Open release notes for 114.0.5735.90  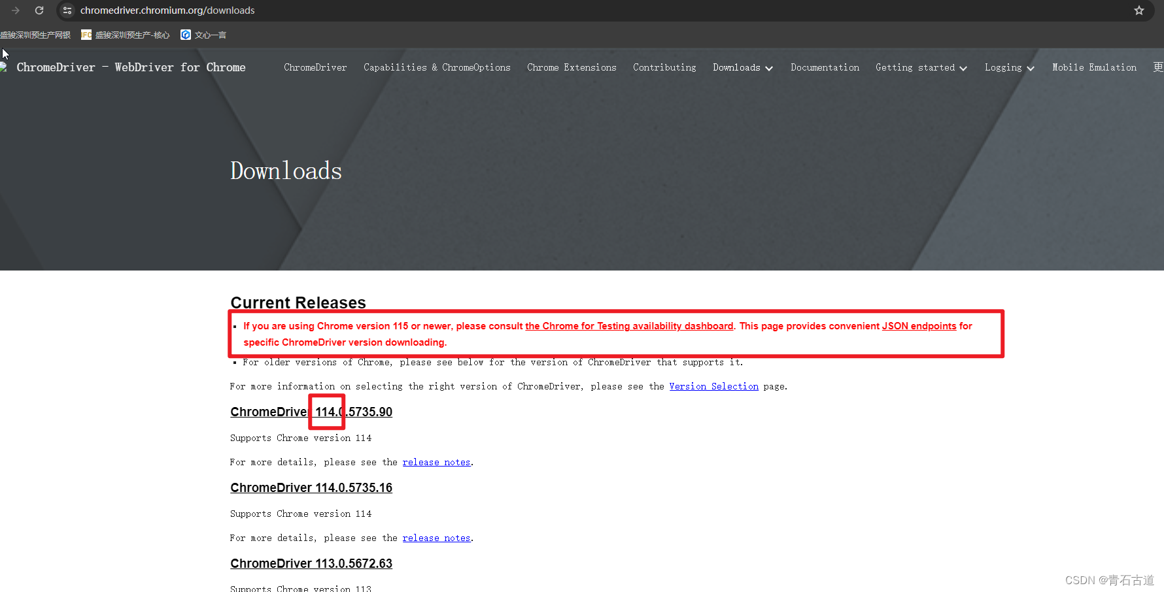pos(436,463)
